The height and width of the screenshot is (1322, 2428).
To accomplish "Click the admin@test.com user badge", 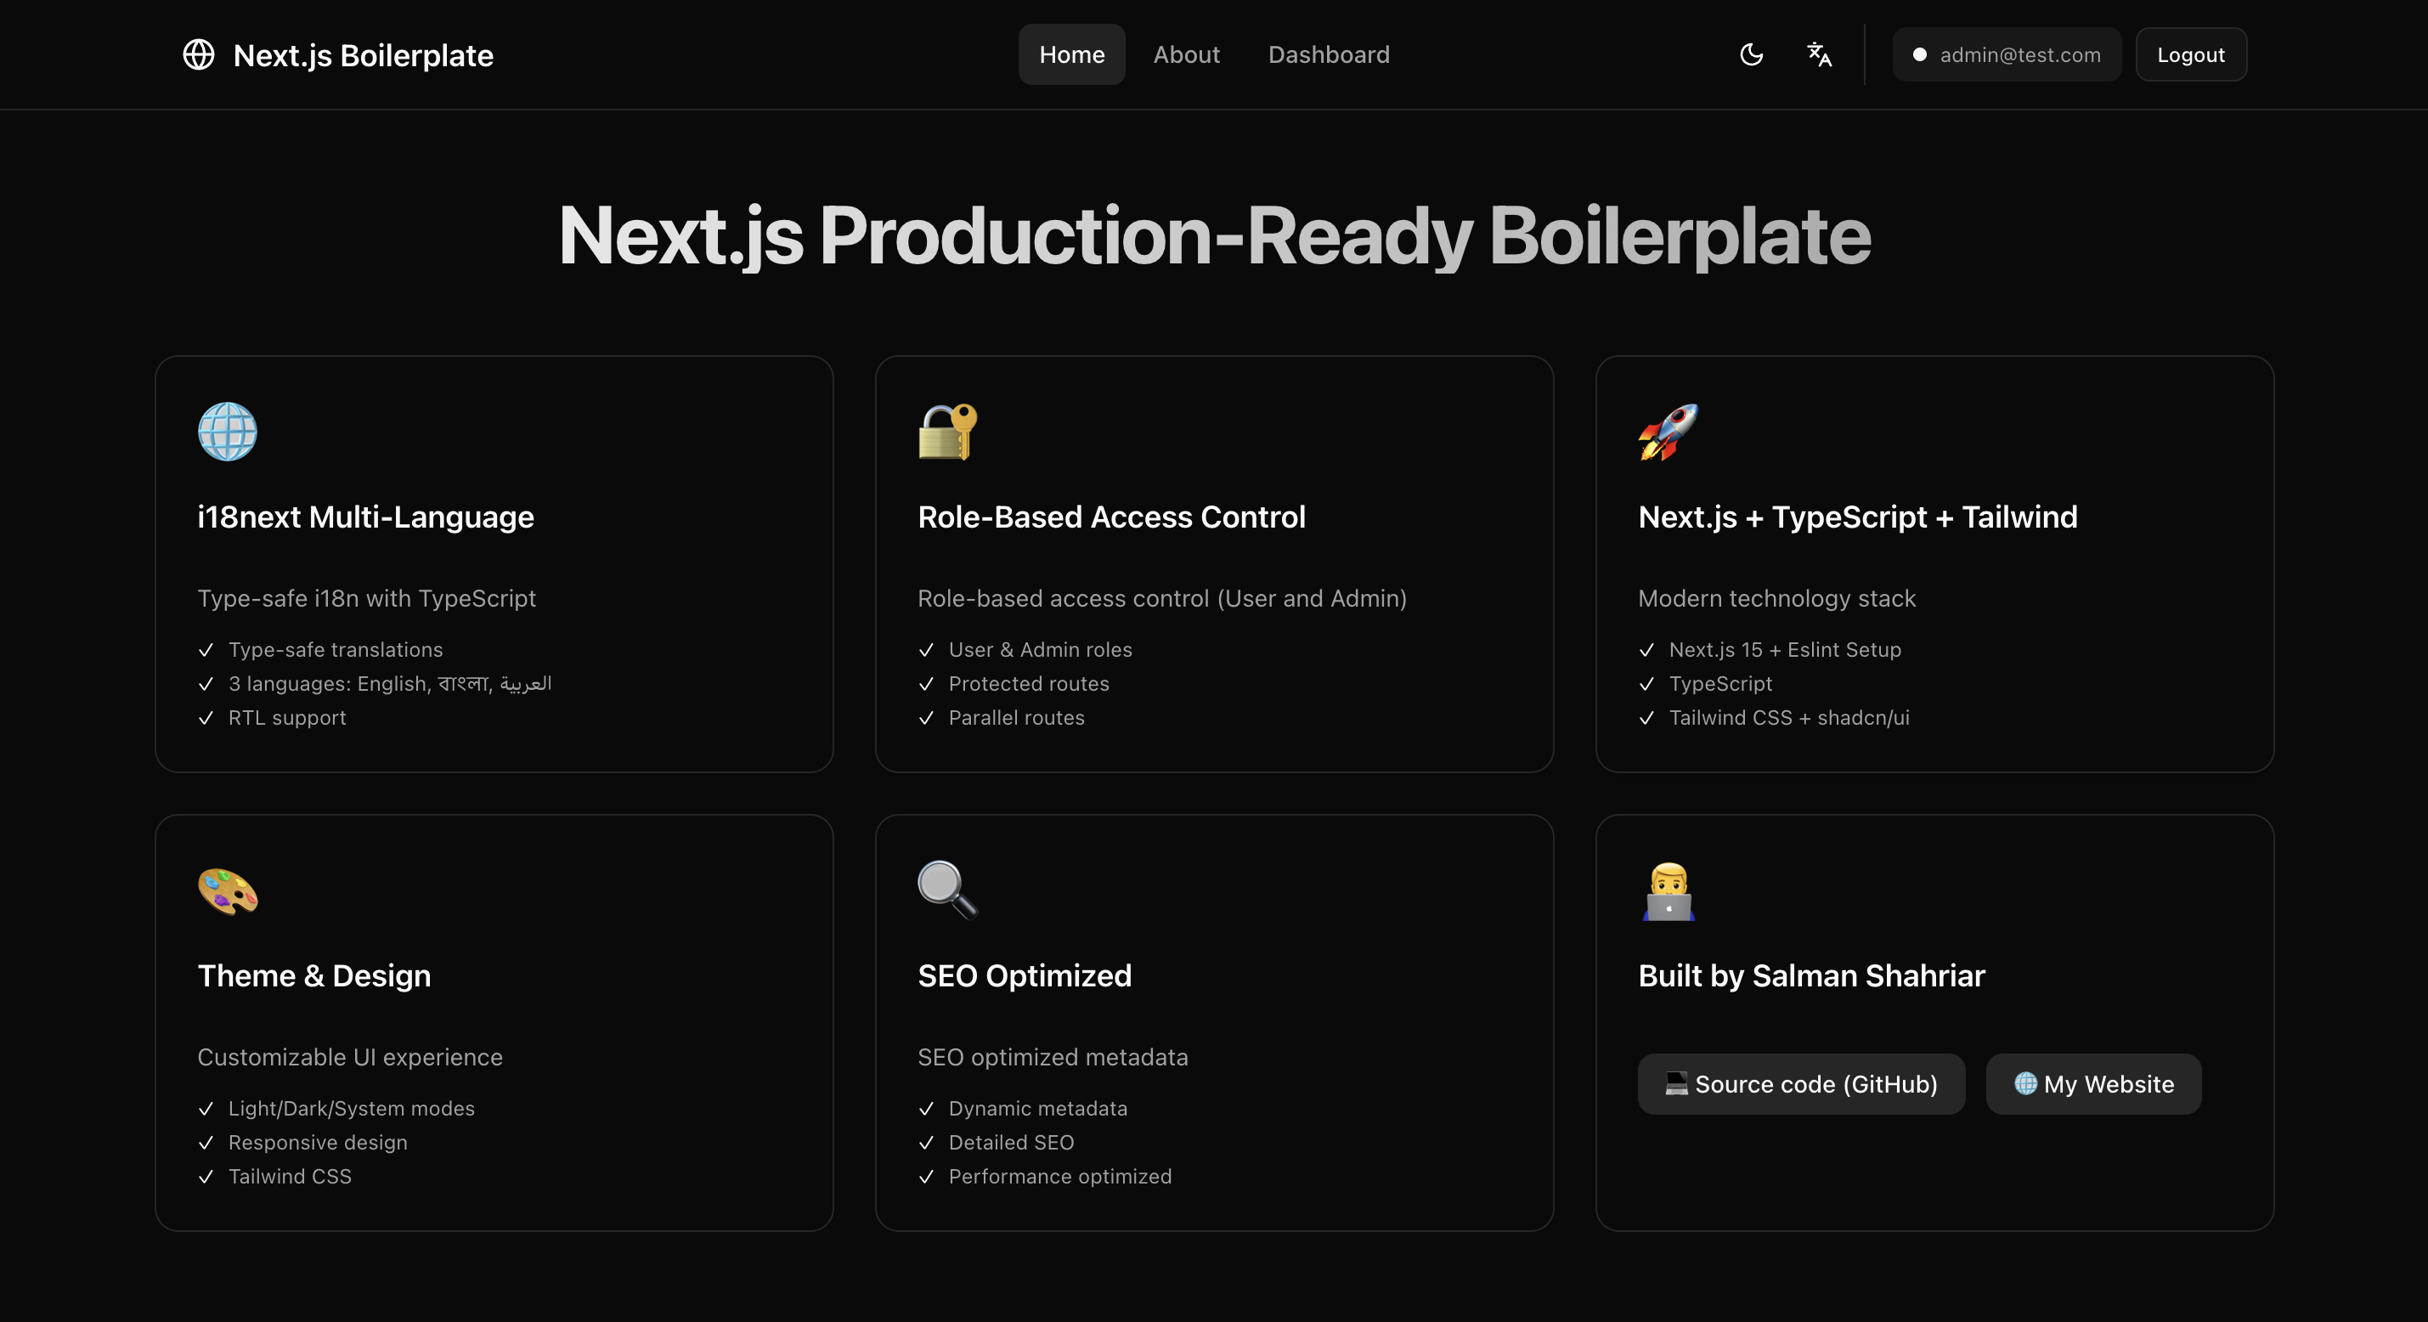I will click(x=2006, y=54).
